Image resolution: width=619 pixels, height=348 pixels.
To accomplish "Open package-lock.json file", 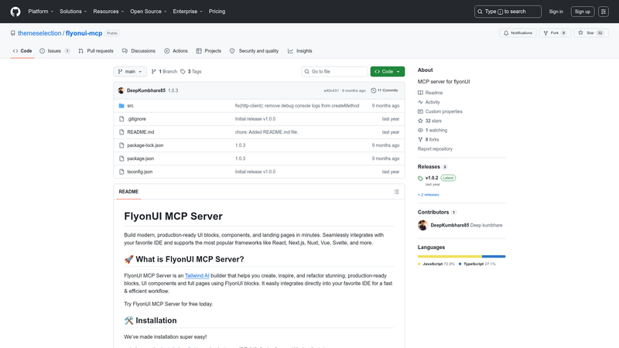I will point(145,145).
